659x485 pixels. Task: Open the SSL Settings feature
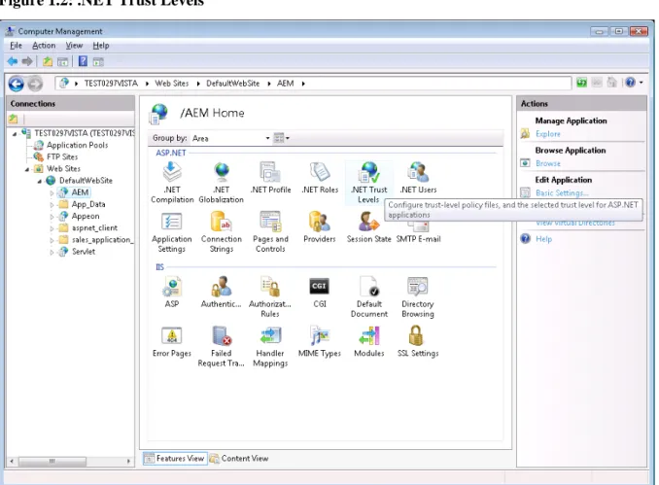pyautogui.click(x=418, y=342)
